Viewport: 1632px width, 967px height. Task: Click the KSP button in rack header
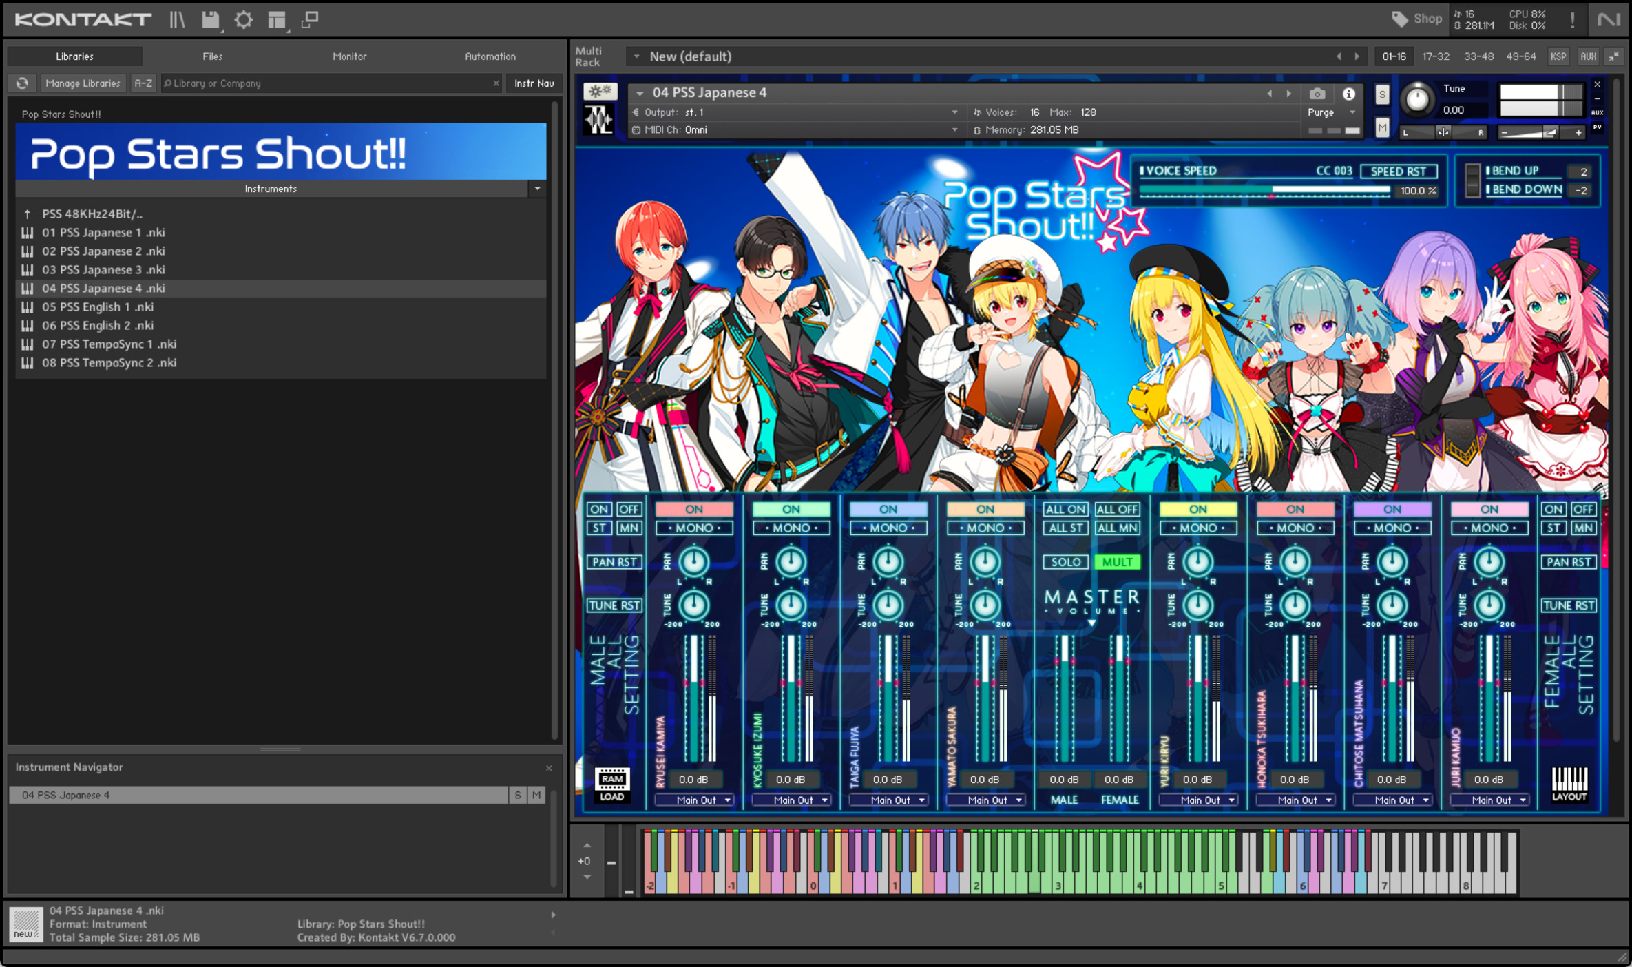tap(1558, 56)
